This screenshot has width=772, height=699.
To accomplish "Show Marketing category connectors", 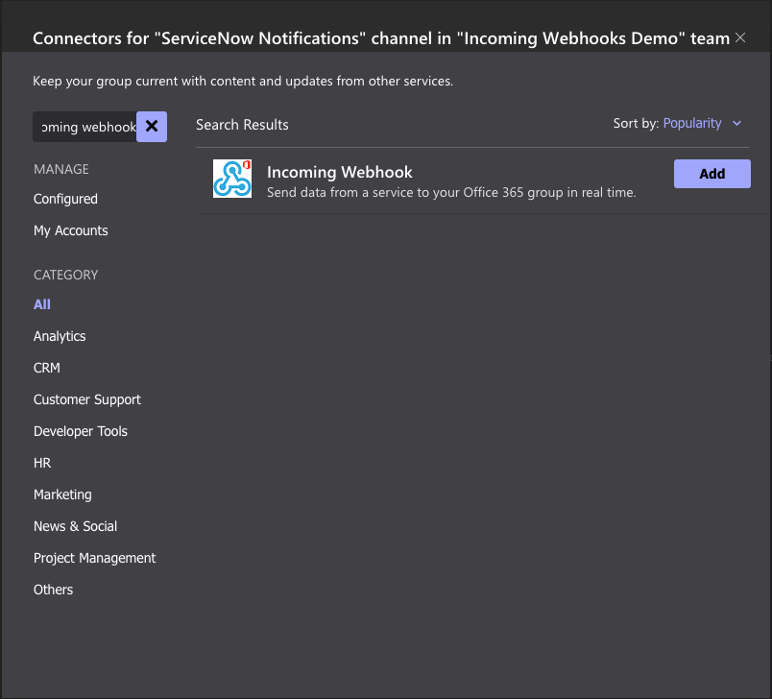I will coord(62,494).
